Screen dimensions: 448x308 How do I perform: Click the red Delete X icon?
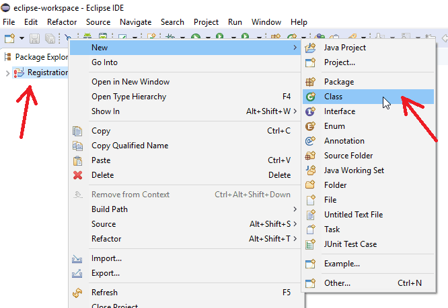click(77, 175)
